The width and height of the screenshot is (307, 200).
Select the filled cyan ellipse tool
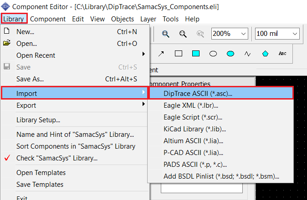tap(230, 54)
